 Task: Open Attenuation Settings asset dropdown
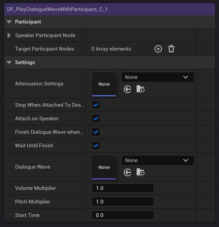point(158,77)
